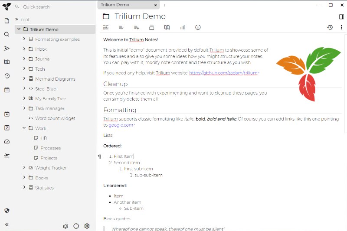
Task: Open the Weight Tracker note
Action: tap(51, 168)
